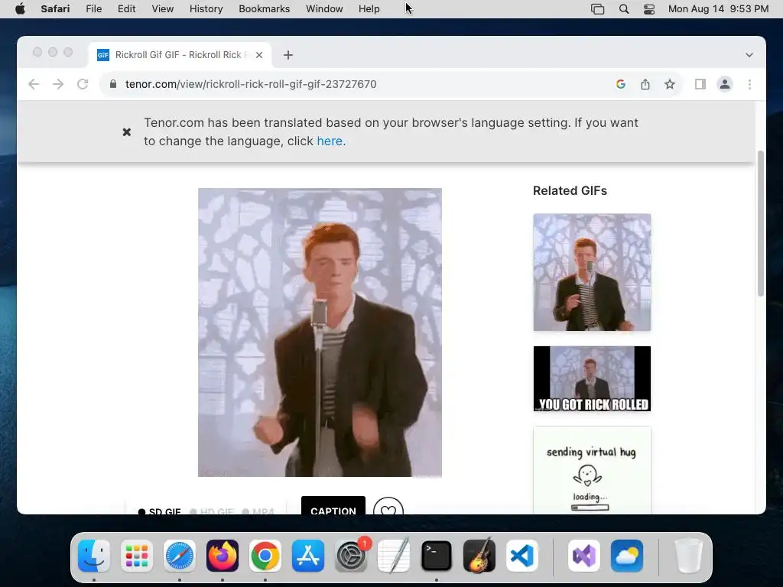This screenshot has height=587, width=783.
Task: Open App Store from the Dock
Action: [308, 556]
